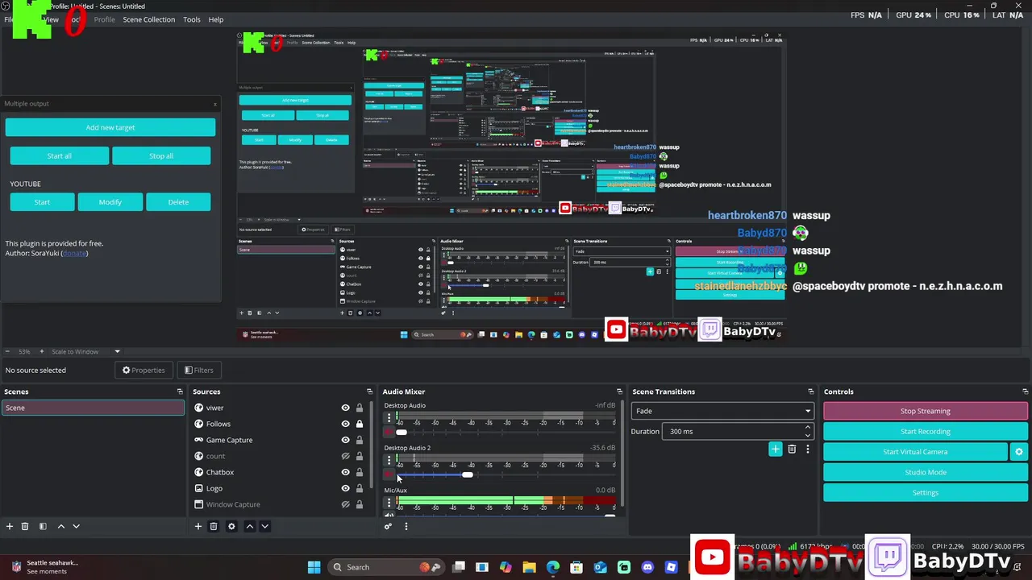Add a new source with plus icon
The image size is (1032, 580).
(198, 526)
